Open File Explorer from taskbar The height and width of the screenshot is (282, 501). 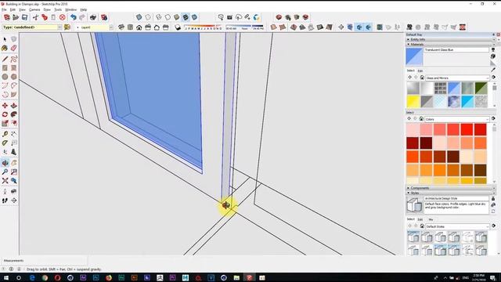[236, 278]
